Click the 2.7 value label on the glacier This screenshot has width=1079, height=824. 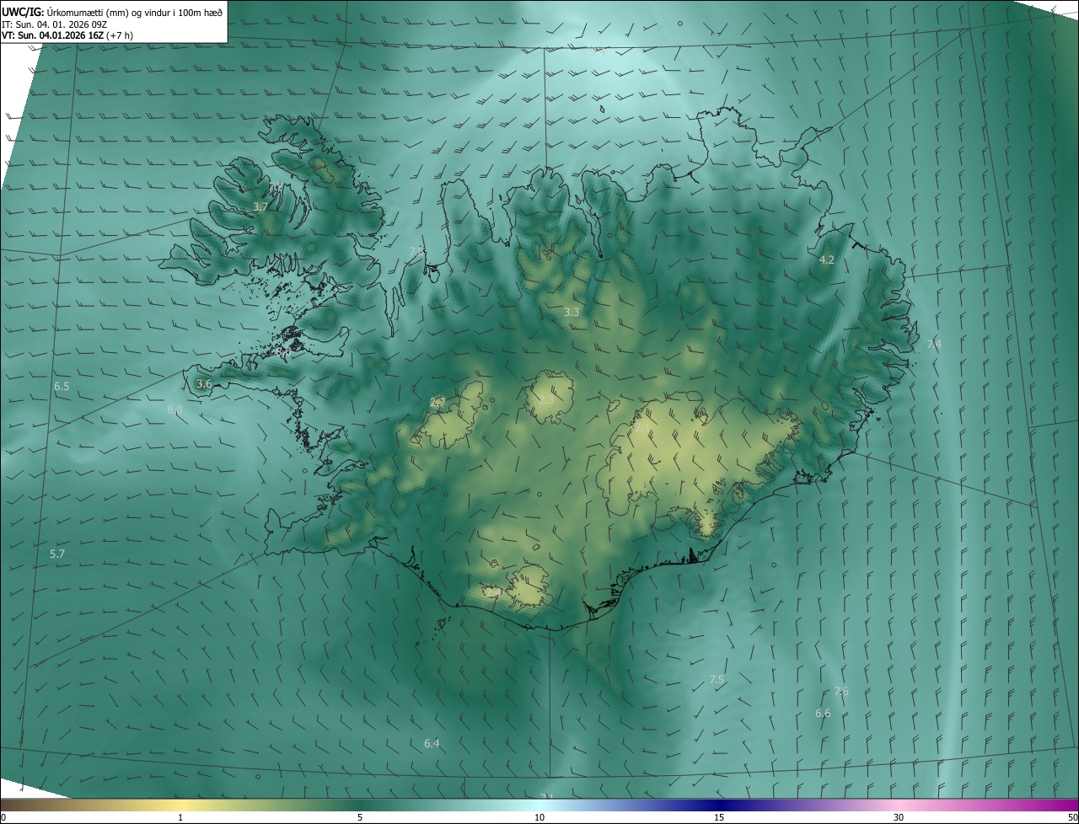438,402
